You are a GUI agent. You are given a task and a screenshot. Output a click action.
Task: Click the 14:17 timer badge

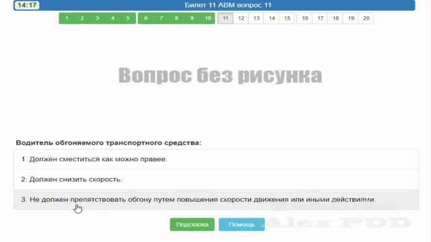(x=27, y=5)
